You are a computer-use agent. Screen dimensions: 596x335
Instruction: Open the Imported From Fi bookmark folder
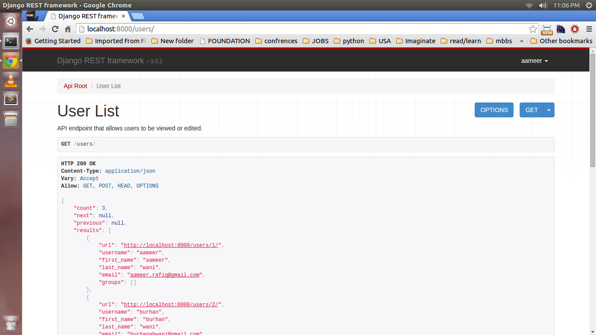pos(116,41)
